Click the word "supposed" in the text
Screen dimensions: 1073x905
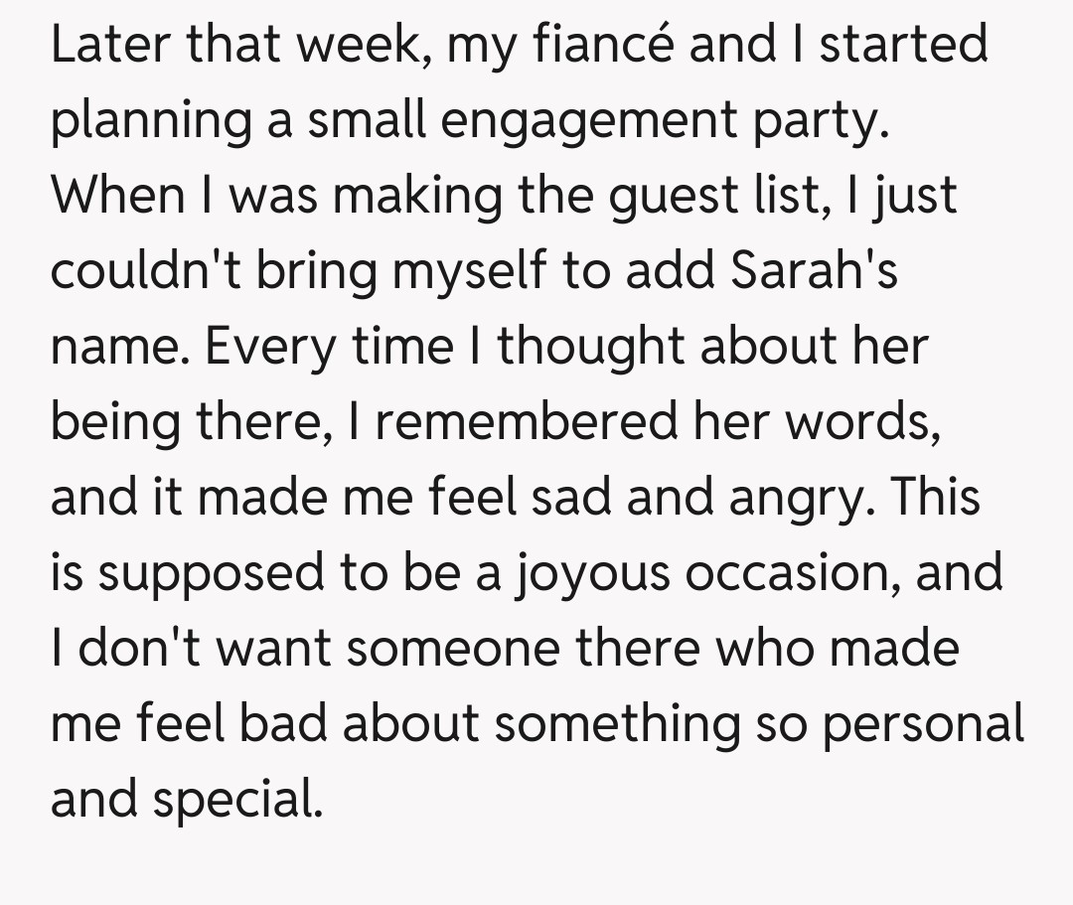pos(209,573)
